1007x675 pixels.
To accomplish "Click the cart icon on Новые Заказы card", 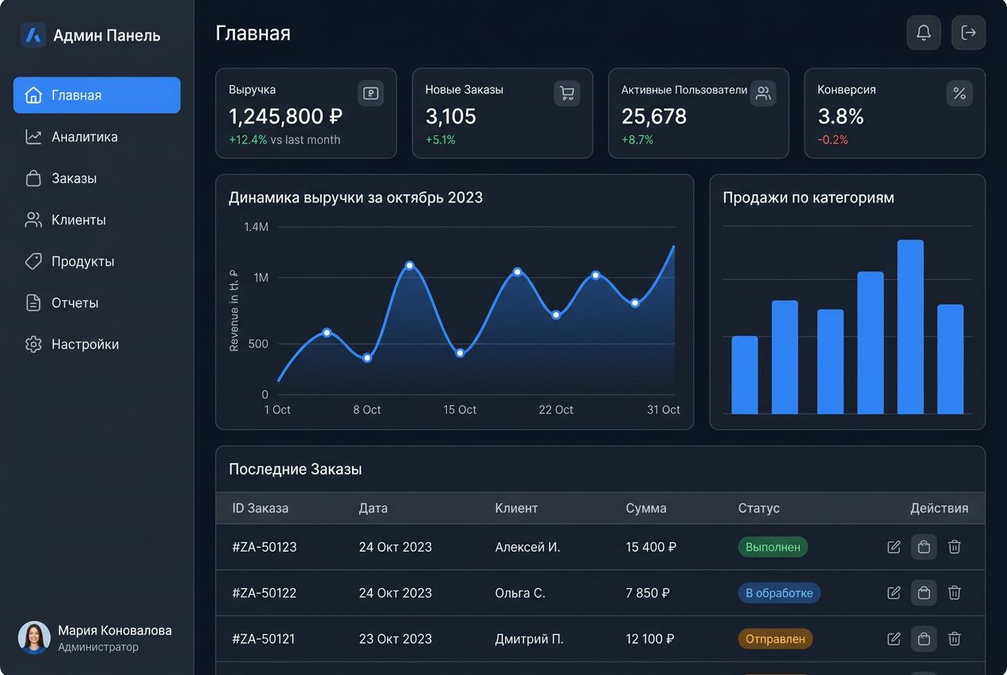I will point(567,93).
